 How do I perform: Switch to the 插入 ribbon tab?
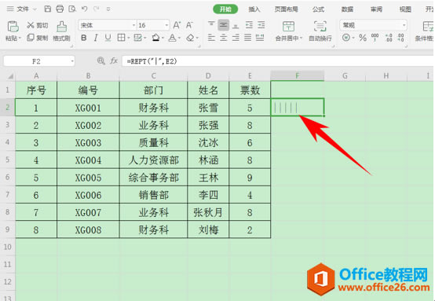click(x=254, y=9)
